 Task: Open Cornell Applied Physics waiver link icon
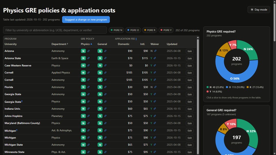pos(155,72)
